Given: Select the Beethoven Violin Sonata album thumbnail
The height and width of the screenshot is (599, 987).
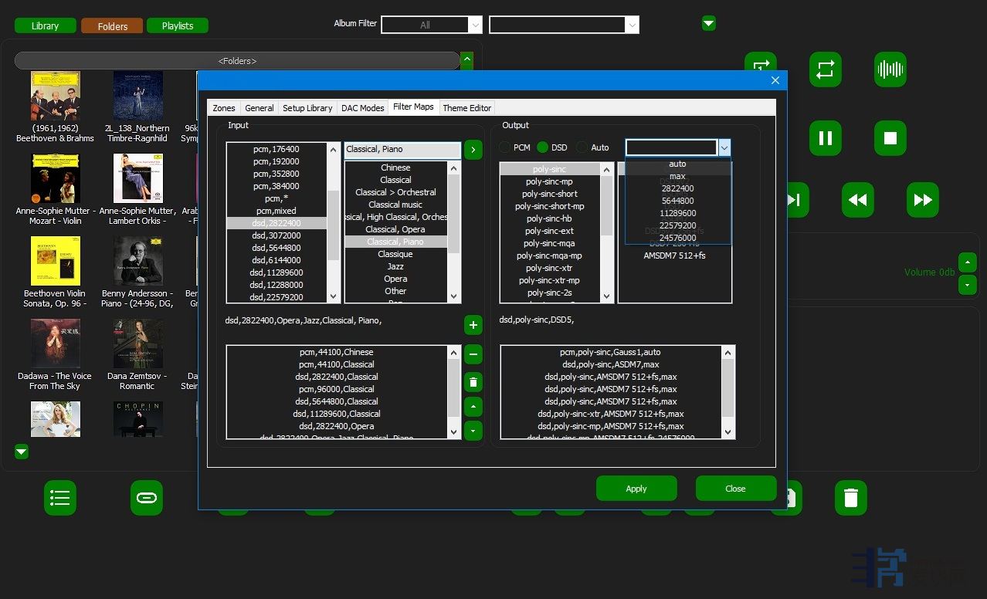Looking at the screenshot, I should coord(55,261).
